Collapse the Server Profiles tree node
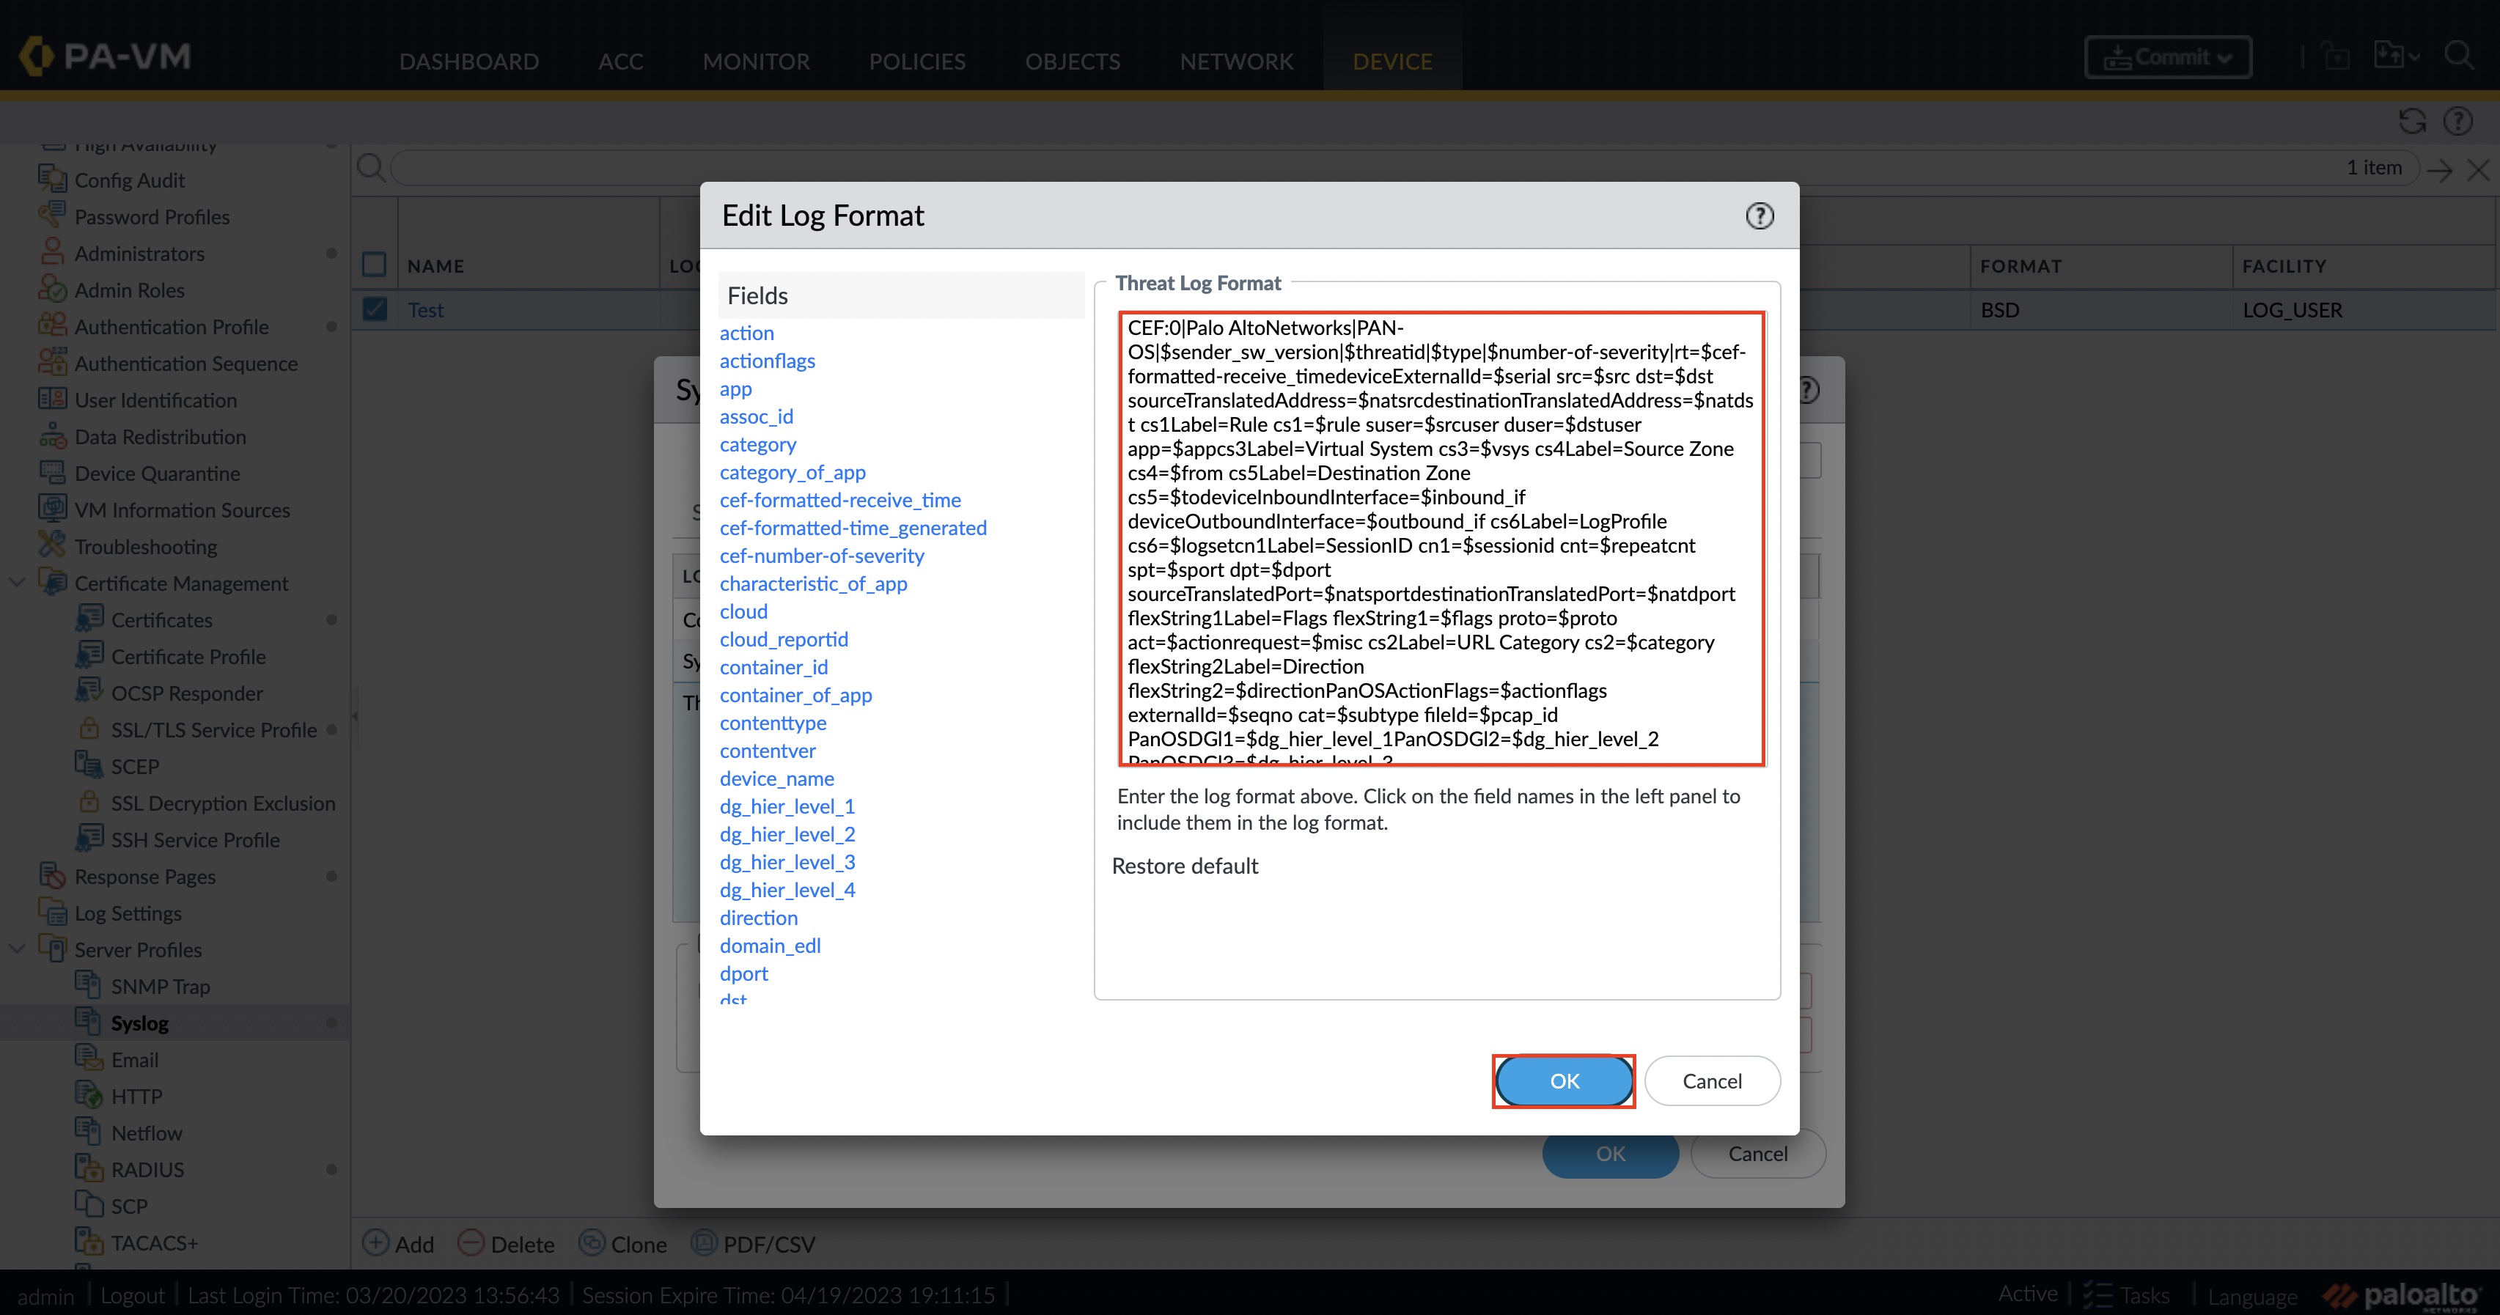Image resolution: width=2500 pixels, height=1315 pixels. 17,949
